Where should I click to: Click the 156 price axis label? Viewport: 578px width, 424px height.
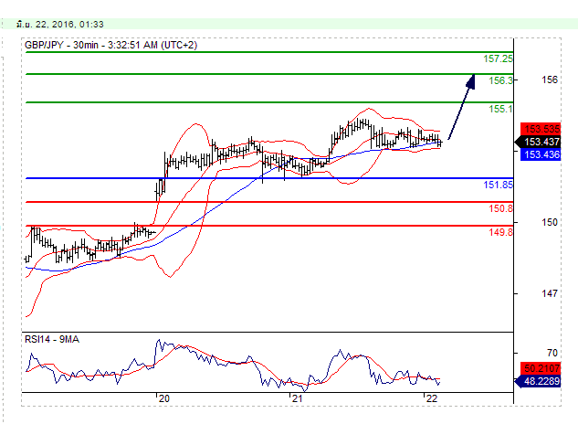point(550,79)
